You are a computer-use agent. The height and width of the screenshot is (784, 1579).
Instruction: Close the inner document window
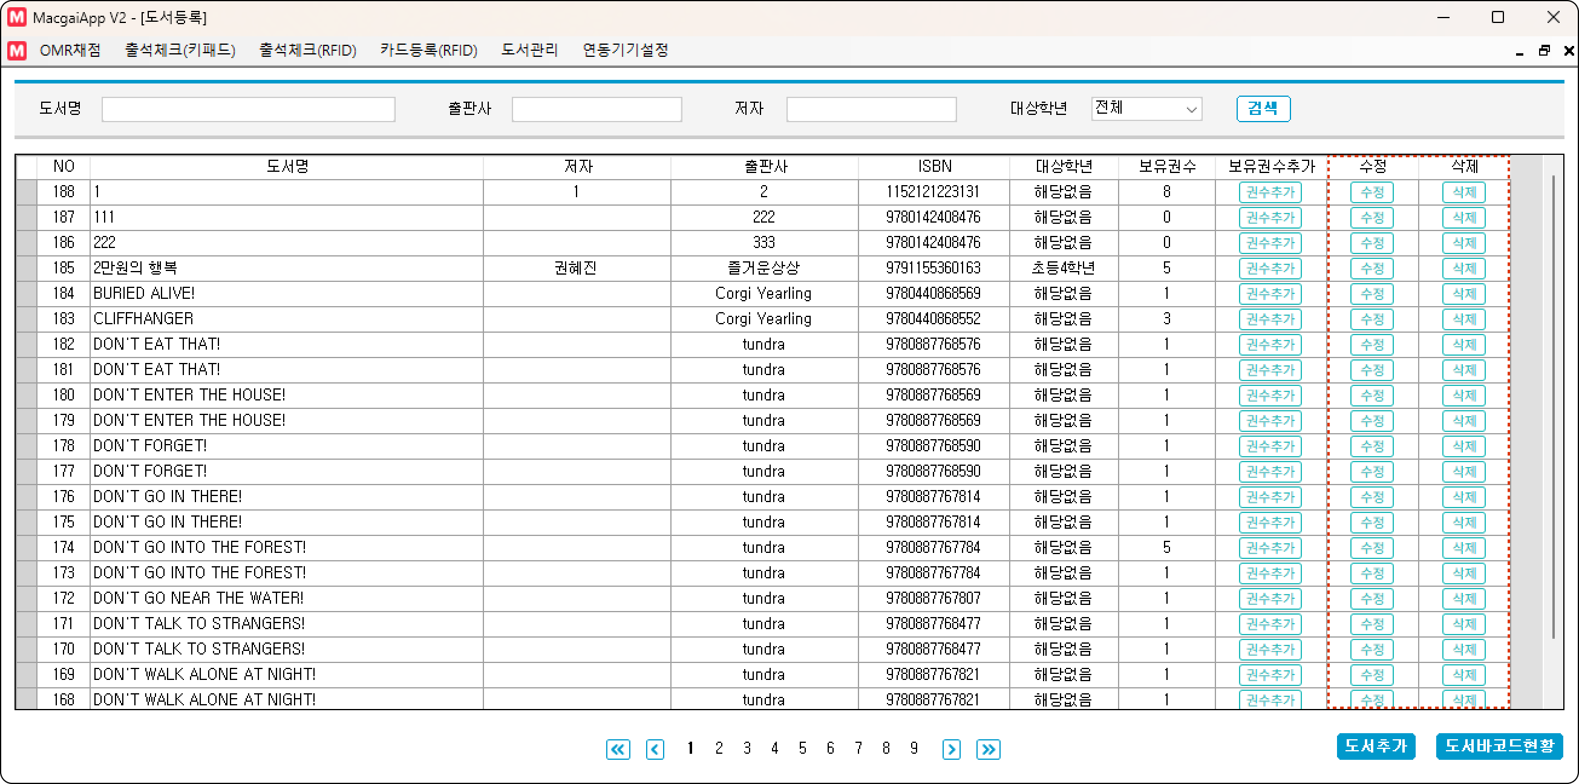point(1569,50)
